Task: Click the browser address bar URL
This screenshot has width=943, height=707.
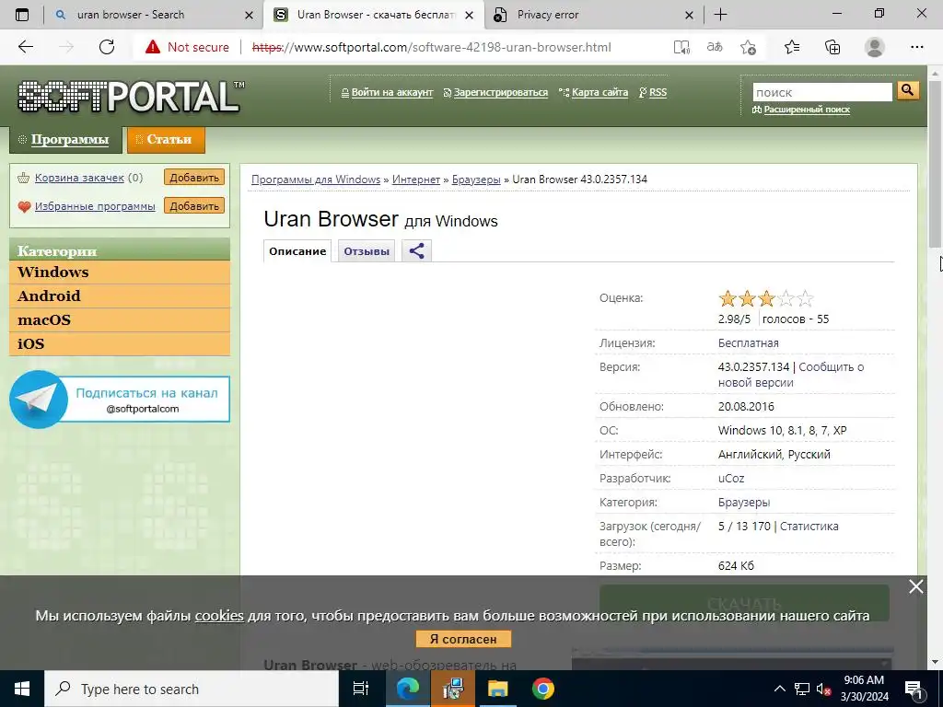Action: [432, 47]
